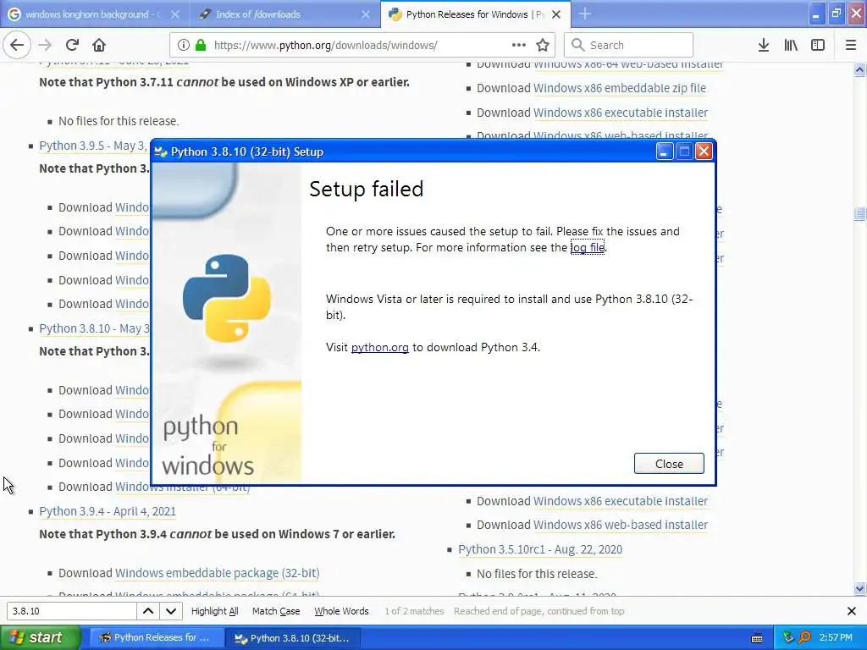Click the magnifier tray icon in system tray
Viewport: 867px width, 650px height.
(804, 637)
